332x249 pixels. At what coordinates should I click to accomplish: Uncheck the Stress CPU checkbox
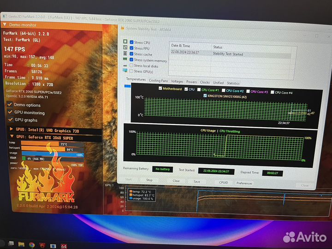click(x=131, y=42)
